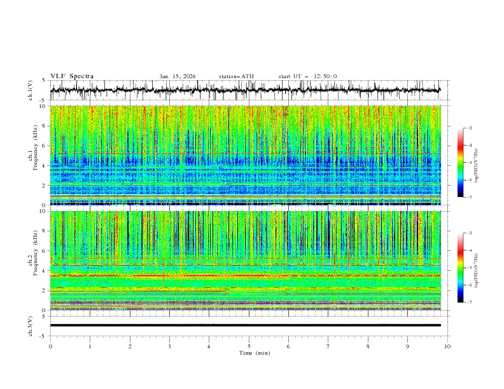Select the date text "Jan. 15, 2026"
The image size is (504, 389).
178,76
